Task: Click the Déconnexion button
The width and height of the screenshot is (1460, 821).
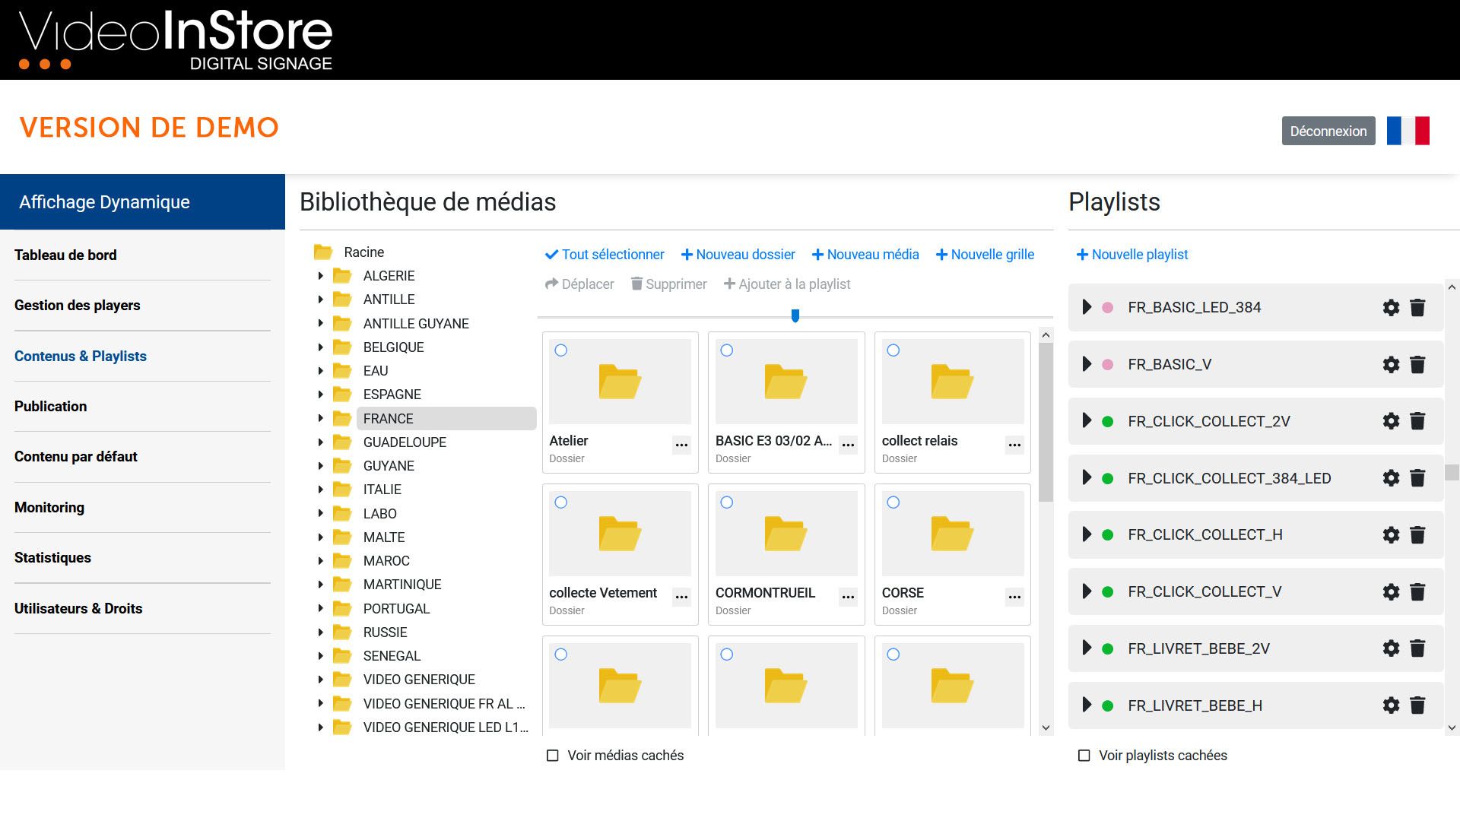Action: (1328, 131)
